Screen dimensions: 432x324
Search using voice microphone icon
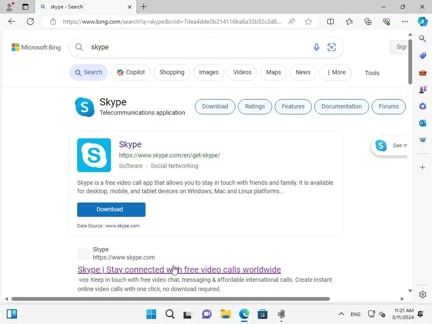tap(316, 47)
